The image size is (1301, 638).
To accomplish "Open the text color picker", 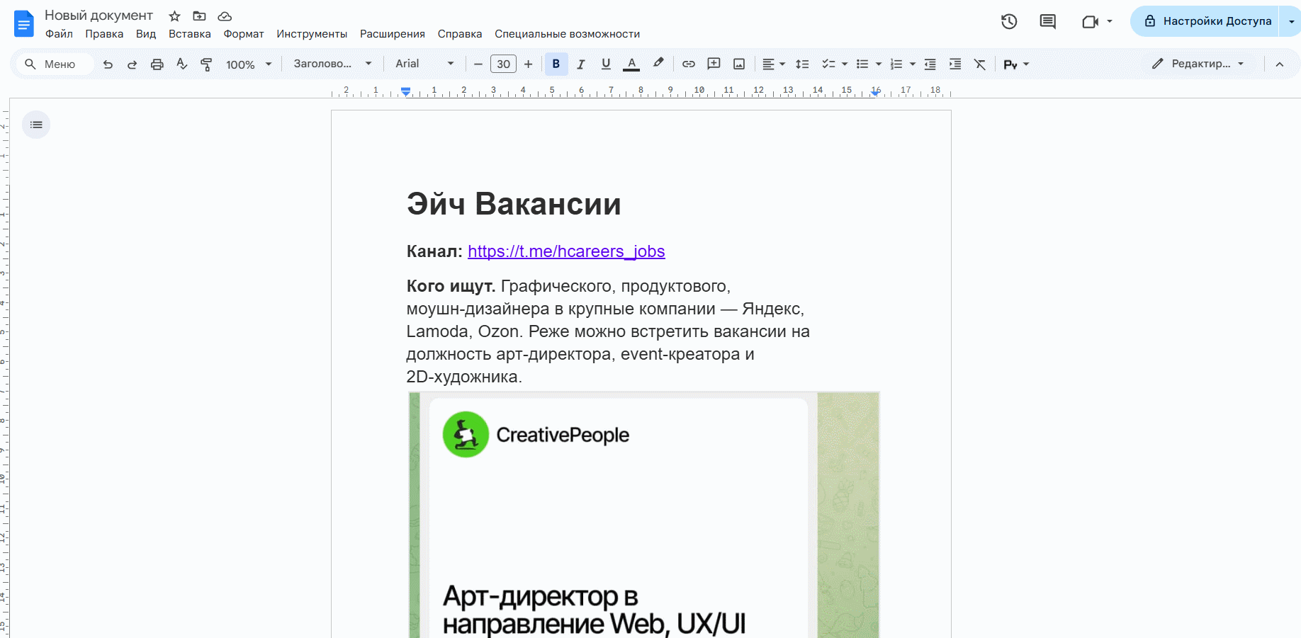I will pos(631,64).
